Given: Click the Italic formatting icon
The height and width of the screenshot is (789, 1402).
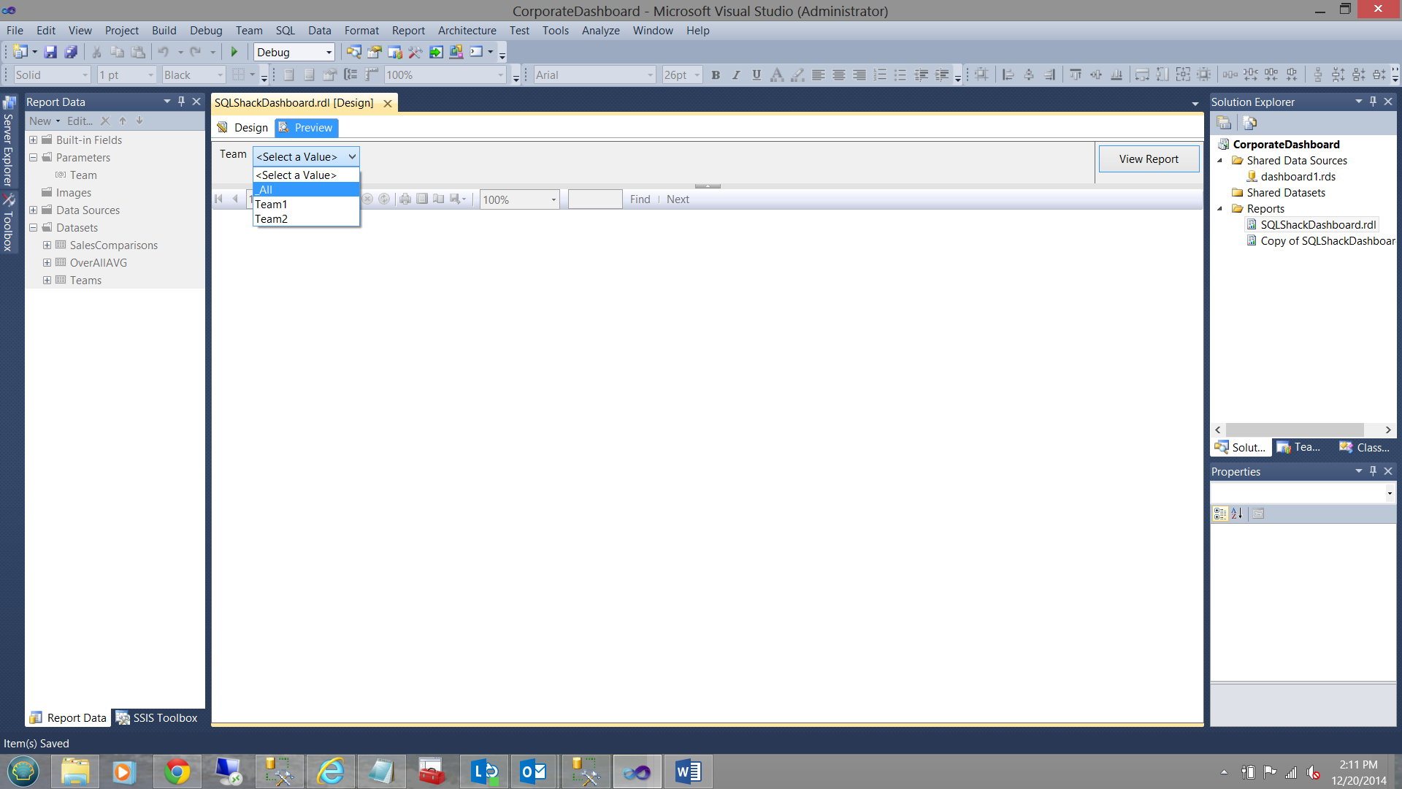Looking at the screenshot, I should click(736, 75).
